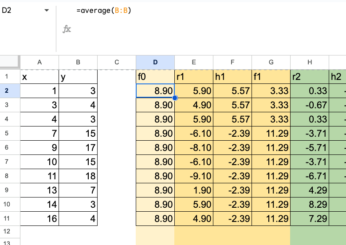Click column C header
Viewport: 346px width, 245px height.
coord(117,63)
